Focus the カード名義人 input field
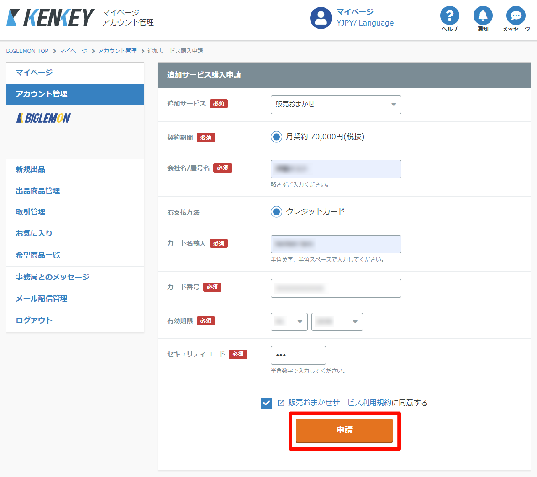Screen dimensions: 537x477 click(336, 244)
